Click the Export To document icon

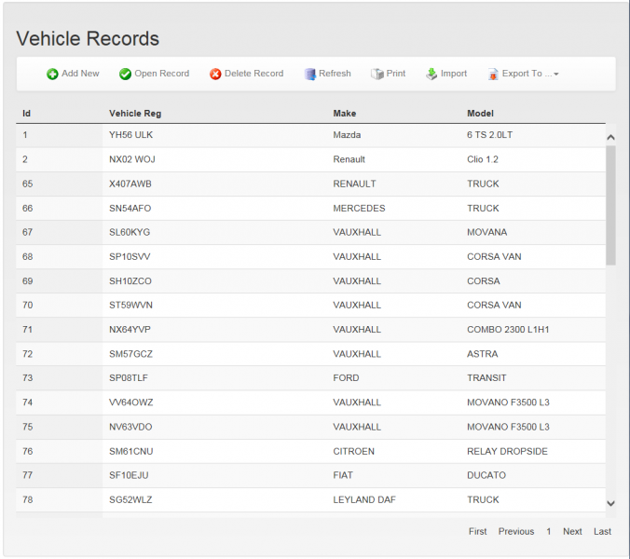tap(493, 75)
